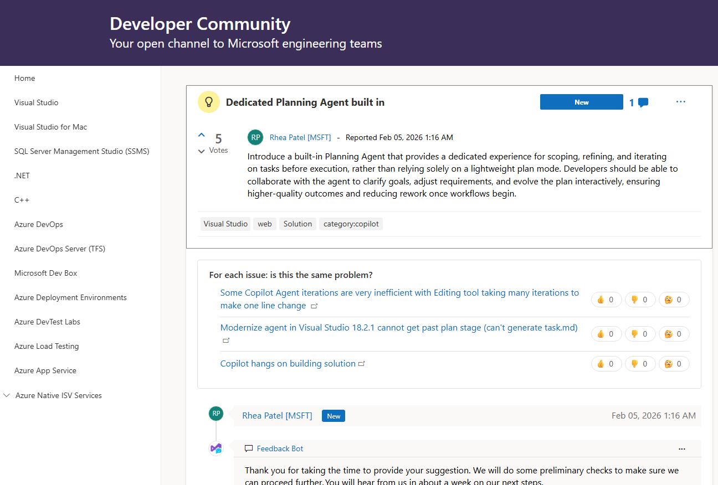Open Visual Studio for Mac section

(51, 127)
